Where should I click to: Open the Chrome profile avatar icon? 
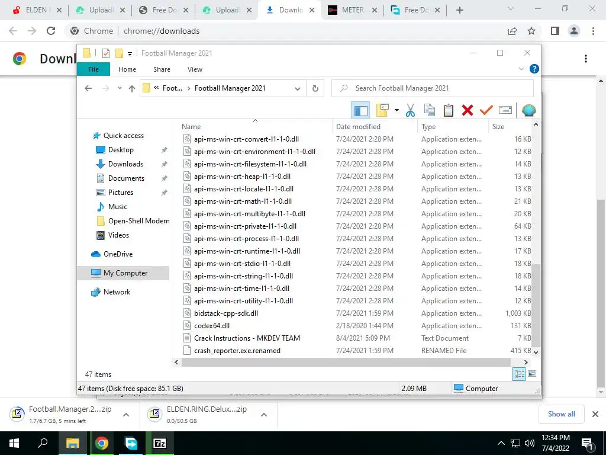point(574,31)
